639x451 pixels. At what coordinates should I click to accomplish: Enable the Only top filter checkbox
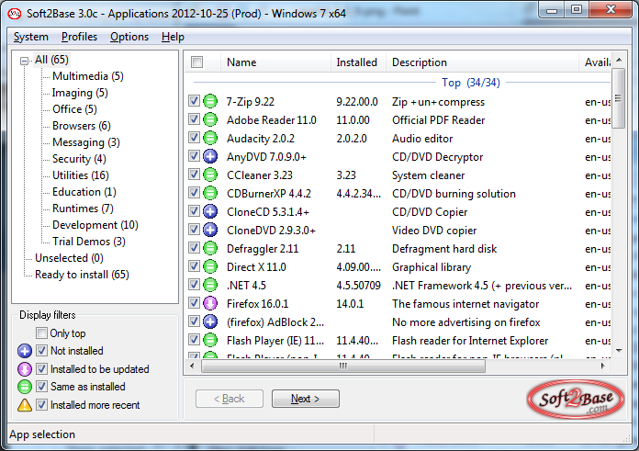(41, 333)
